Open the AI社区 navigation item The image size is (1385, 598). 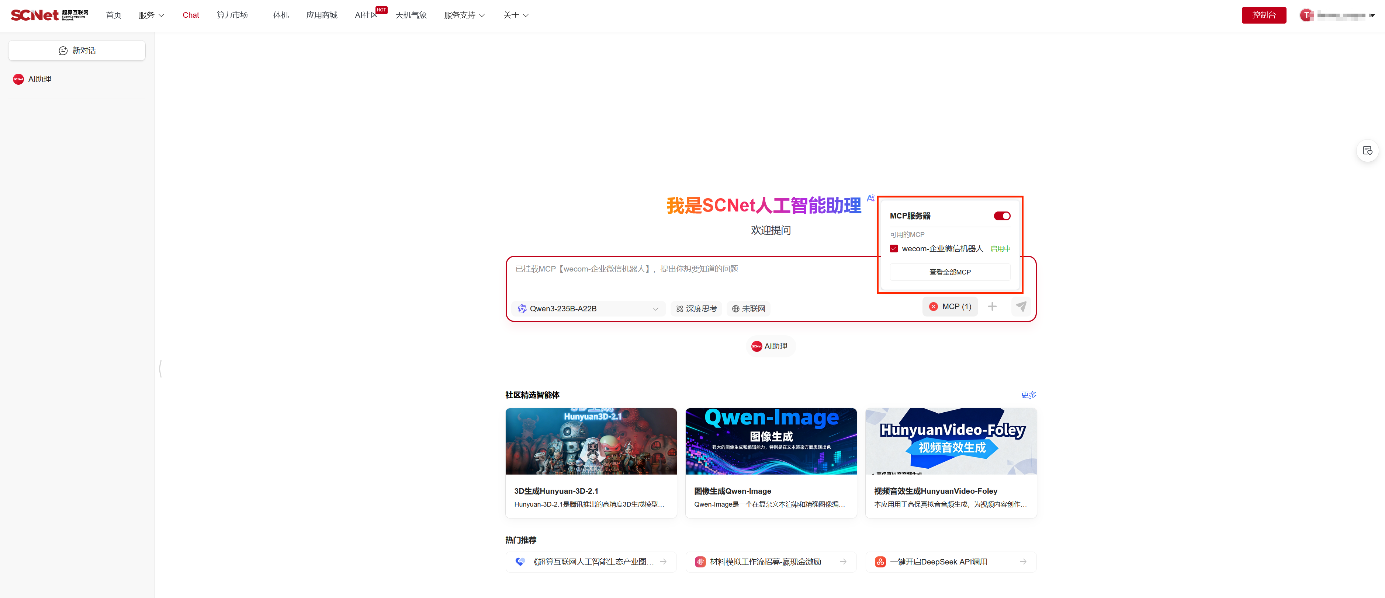click(366, 15)
